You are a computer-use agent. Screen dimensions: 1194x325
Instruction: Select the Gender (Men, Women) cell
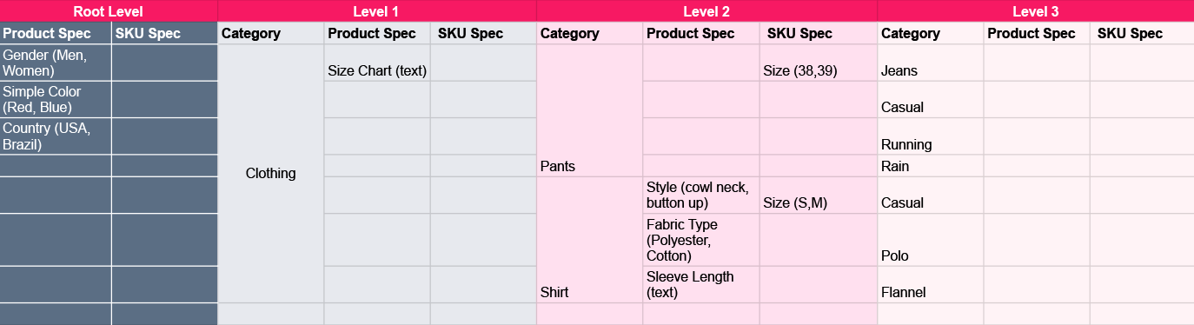pyautogui.click(x=56, y=63)
